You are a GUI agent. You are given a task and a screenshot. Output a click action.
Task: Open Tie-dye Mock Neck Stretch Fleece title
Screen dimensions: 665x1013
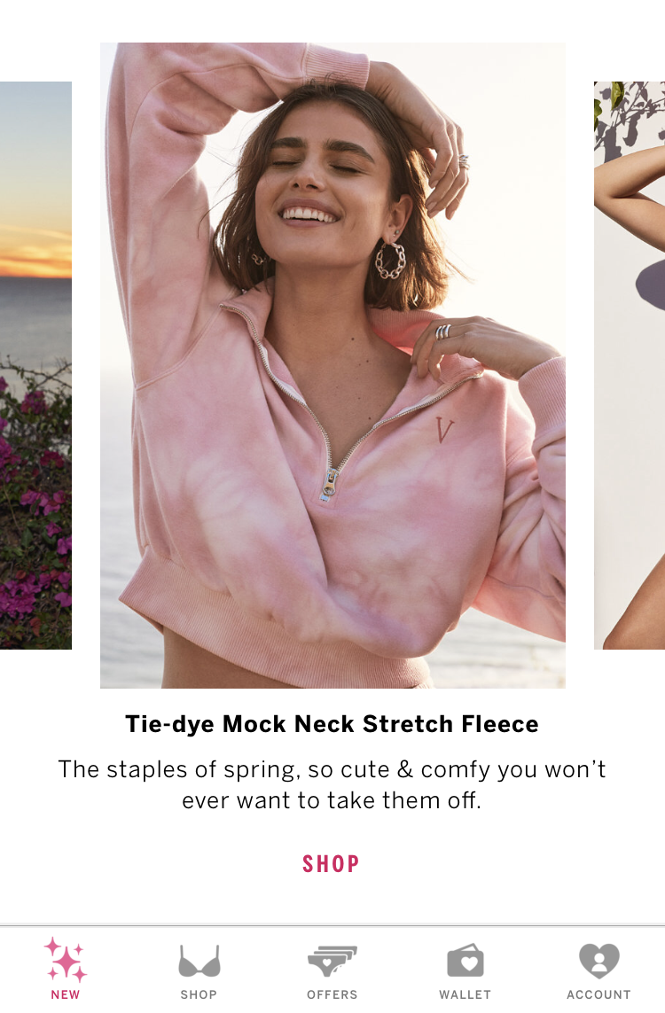pyautogui.click(x=332, y=724)
